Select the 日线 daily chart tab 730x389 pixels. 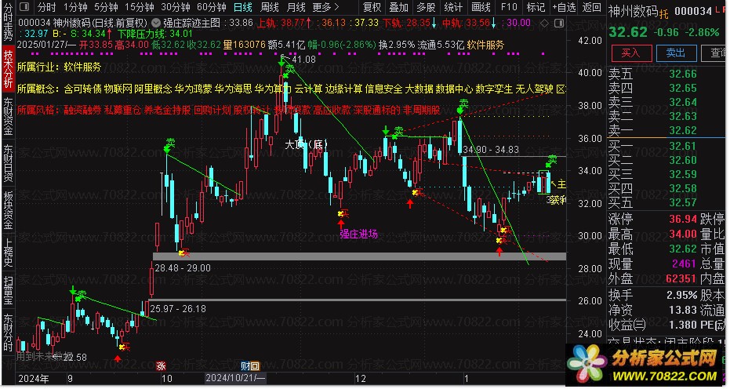[x=242, y=7]
